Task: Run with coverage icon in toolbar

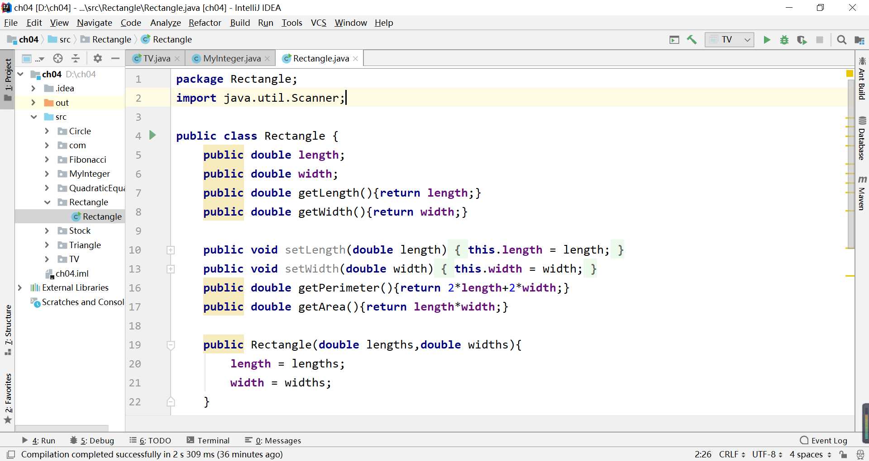Action: click(802, 40)
